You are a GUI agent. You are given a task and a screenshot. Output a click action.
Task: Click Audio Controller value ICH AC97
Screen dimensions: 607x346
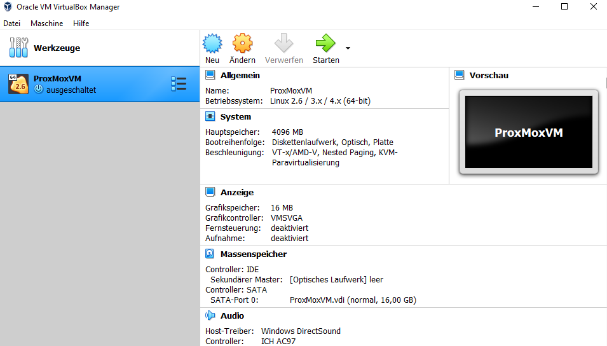278,342
